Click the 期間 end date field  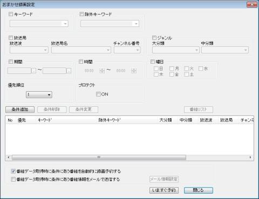pyautogui.click(x=54, y=71)
